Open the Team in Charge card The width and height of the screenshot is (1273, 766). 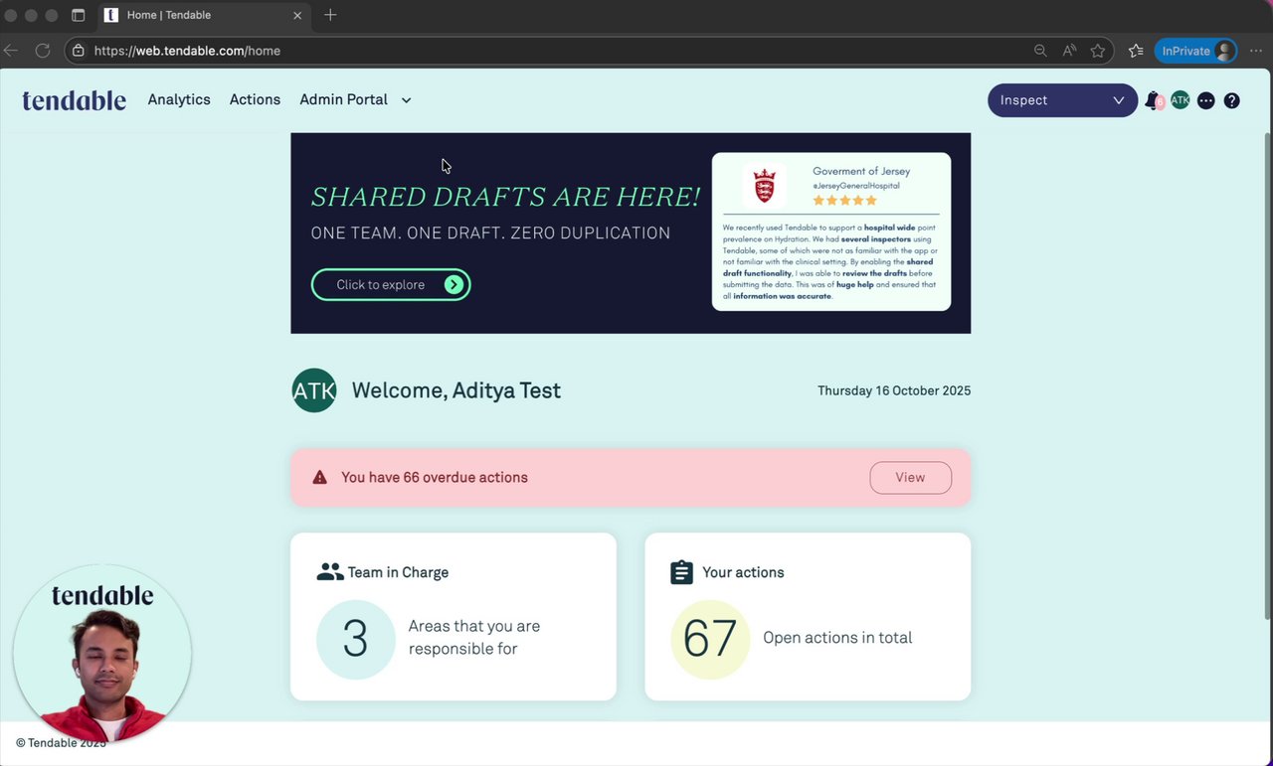tap(454, 617)
